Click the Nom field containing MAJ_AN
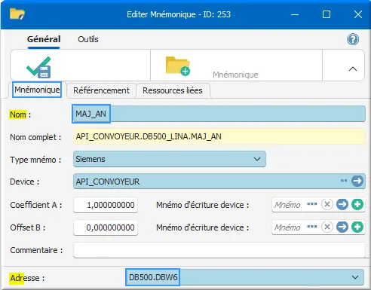Screen dimensions: 371x290 pos(219,114)
